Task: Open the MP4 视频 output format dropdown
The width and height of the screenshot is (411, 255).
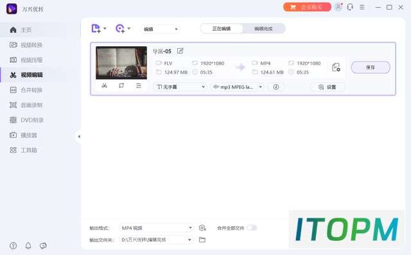Action: click(x=157, y=228)
